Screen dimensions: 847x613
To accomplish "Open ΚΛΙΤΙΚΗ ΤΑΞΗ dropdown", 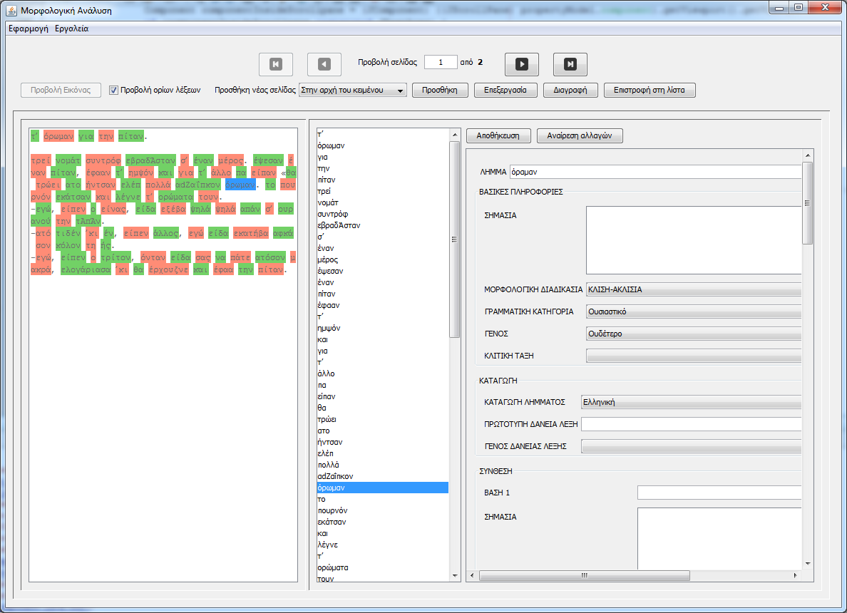I will 694,356.
